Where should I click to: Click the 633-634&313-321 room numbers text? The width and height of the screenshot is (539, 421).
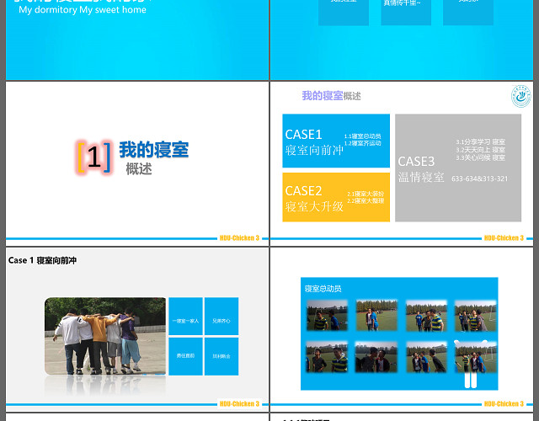pos(479,179)
